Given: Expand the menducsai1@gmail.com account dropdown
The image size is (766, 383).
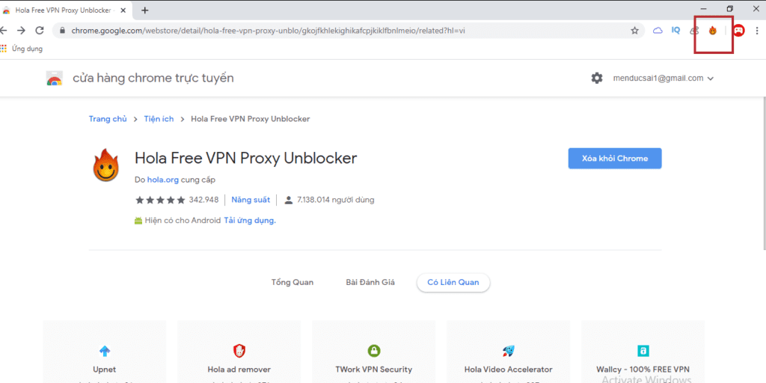Looking at the screenshot, I should [664, 78].
